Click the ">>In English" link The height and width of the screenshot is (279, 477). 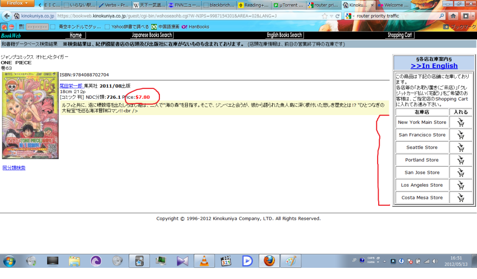click(x=434, y=66)
